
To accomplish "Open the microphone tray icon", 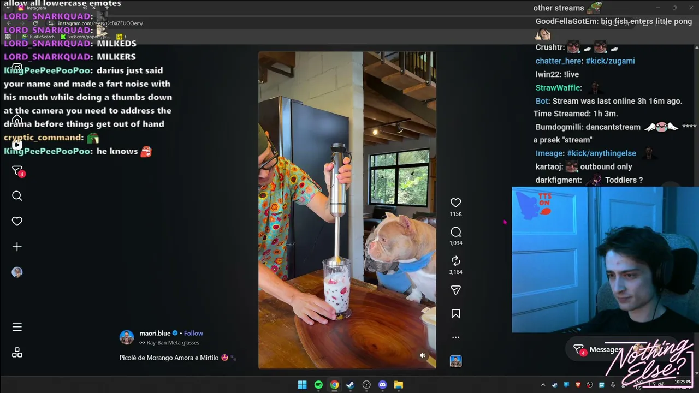I will [613, 385].
